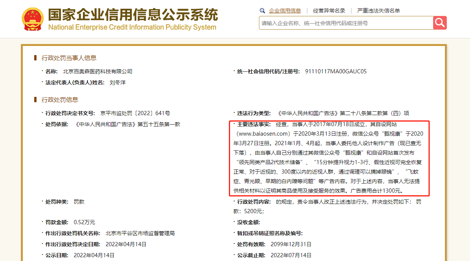Image resolution: width=470 pixels, height=261 pixels.
Task: Click the 罚款：5200元 penalty content text
Action: (x=327, y=206)
